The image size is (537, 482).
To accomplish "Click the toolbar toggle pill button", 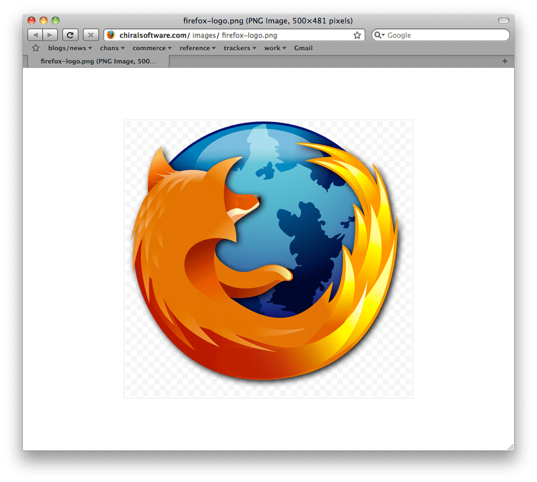I will tap(504, 21).
